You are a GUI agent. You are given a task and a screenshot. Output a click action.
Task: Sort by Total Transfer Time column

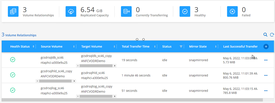tap(155, 47)
